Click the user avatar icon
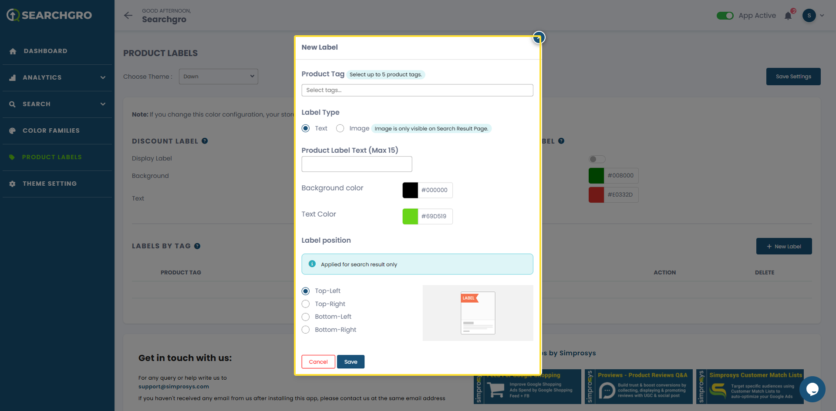The image size is (836, 411). click(809, 16)
